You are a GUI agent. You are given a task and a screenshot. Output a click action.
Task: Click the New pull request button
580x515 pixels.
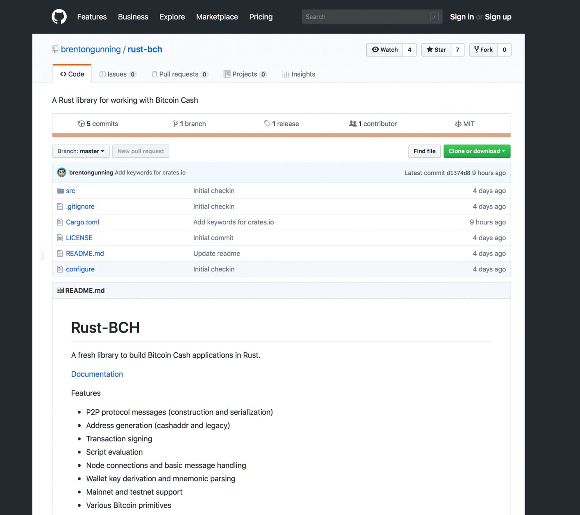click(x=141, y=151)
